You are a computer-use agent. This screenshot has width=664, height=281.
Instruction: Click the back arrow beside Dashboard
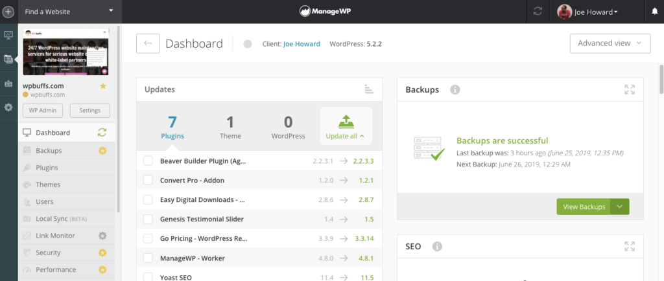tap(148, 43)
